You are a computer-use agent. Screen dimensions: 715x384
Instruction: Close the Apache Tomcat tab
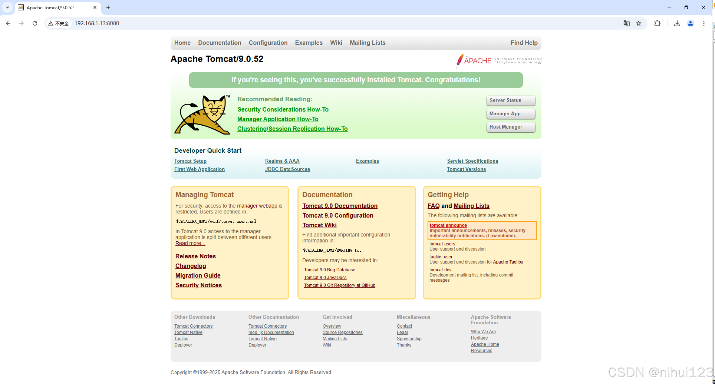pyautogui.click(x=95, y=7)
